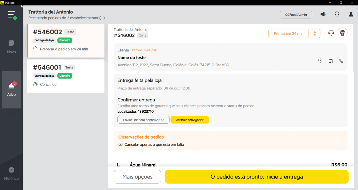Click the customer phone call icon
358x190 pixels.
tap(341, 61)
